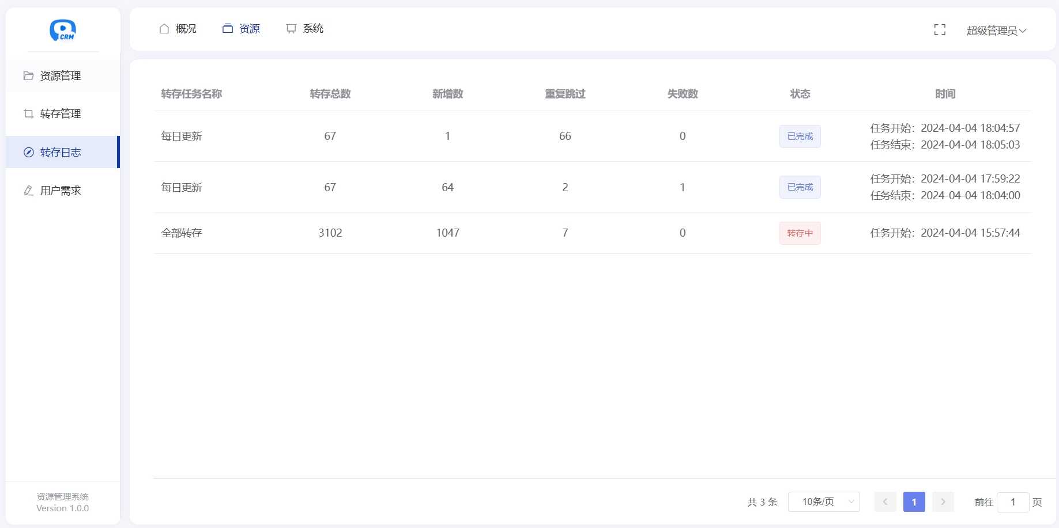Click the monitor icon beside 系统
The image size is (1059, 528).
(291, 29)
